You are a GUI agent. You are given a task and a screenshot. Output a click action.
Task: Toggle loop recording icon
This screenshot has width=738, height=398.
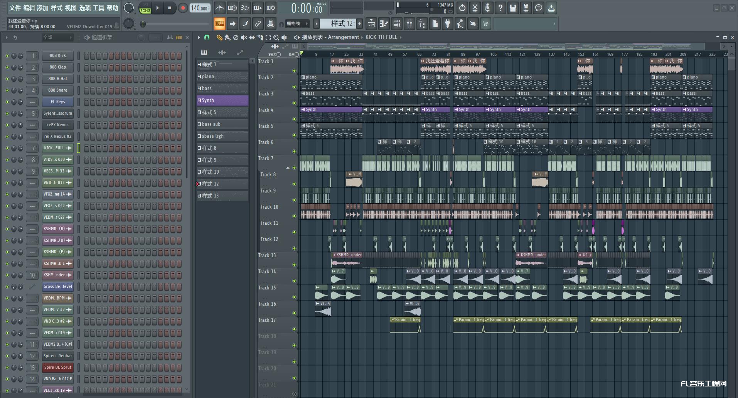point(271,8)
